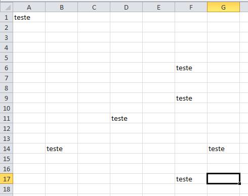This screenshot has width=248, height=196.
Task: Click cell A1 containing teste
Action: click(x=29, y=17)
